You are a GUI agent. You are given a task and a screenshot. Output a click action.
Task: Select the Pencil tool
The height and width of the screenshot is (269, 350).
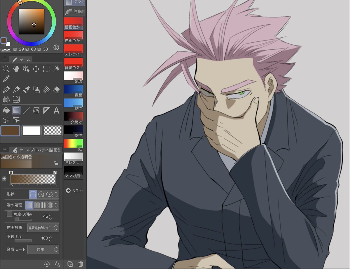coord(16,90)
